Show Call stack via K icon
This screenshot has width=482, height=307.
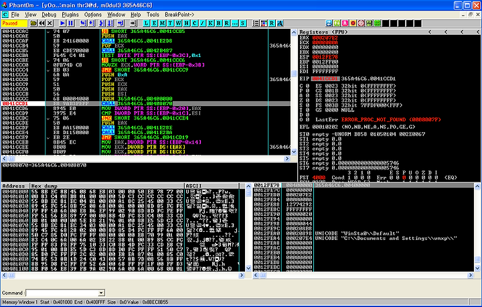click(211, 23)
